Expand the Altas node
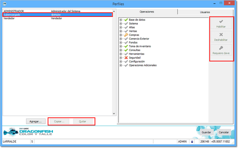Image resolution: width=238 pixels, height=148 pixels. (x=121, y=27)
